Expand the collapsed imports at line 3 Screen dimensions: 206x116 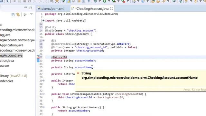pyautogui.click(x=43, y=21)
